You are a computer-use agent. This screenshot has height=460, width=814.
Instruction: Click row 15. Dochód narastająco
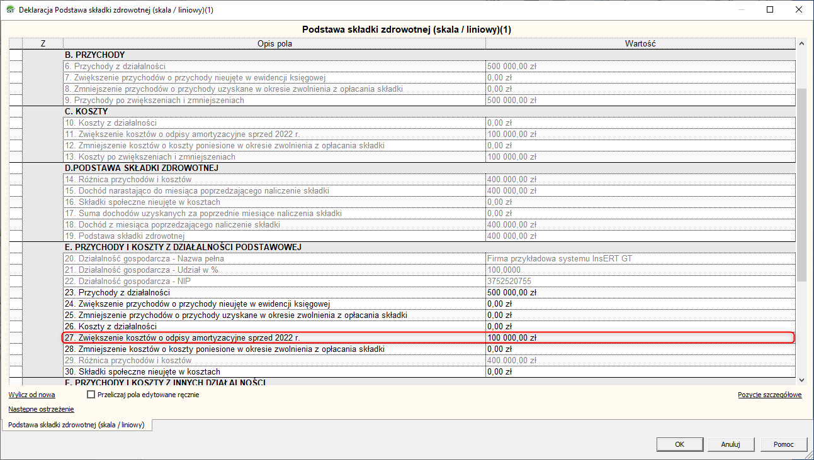click(x=274, y=190)
